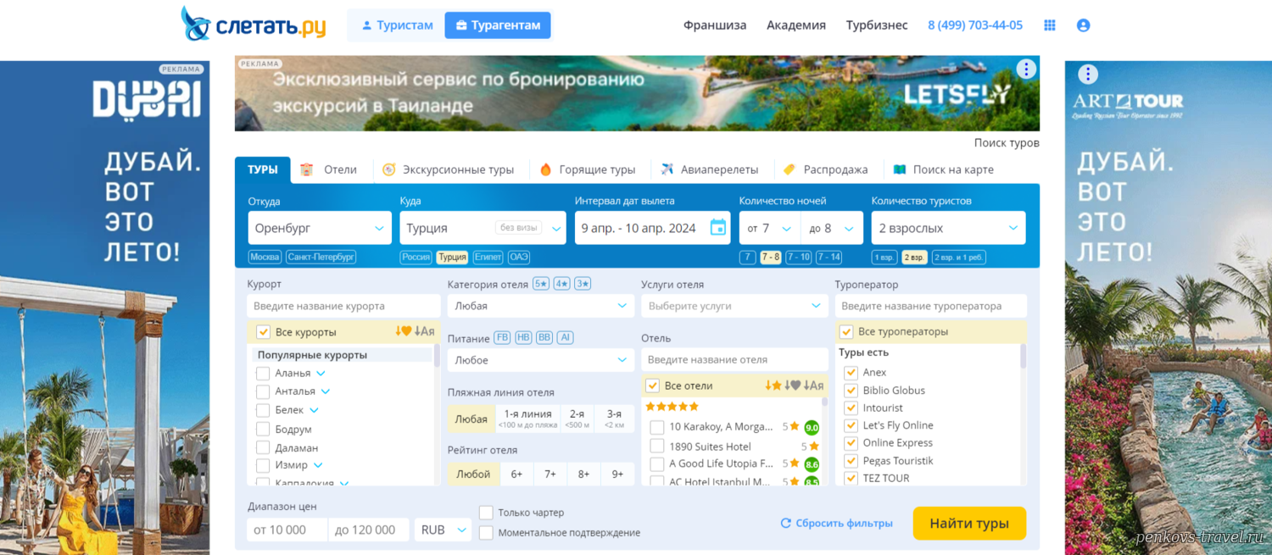The image size is (1272, 555).
Task: Click the resort name input field
Action: click(343, 306)
